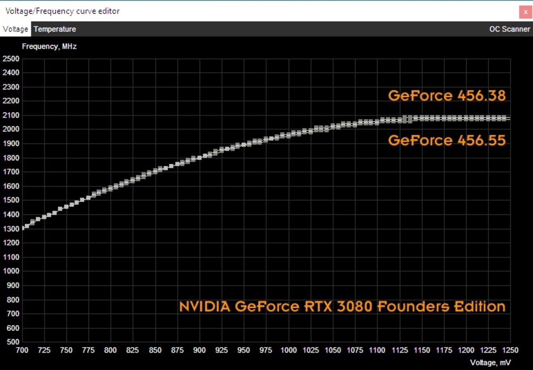Click the window title 'Voltage/Frequency curve editor'

point(62,11)
